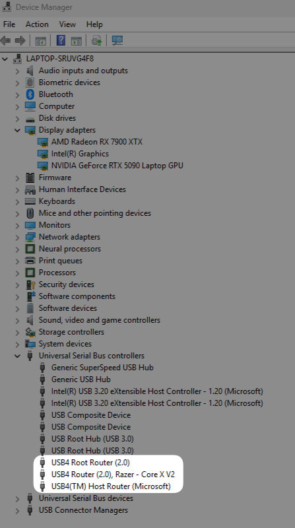Click the Mice and other pointing devices icon
Viewport: 295px width, 528px height.
(30, 213)
